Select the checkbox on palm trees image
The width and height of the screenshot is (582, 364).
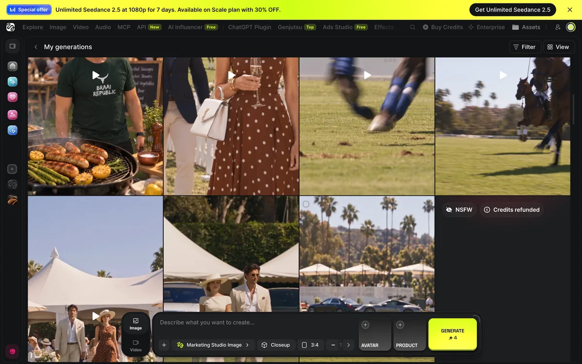click(x=306, y=204)
